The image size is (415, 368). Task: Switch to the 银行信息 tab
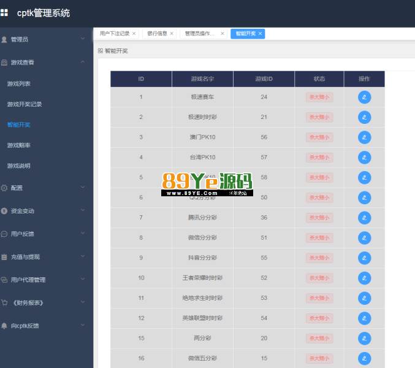tap(157, 34)
